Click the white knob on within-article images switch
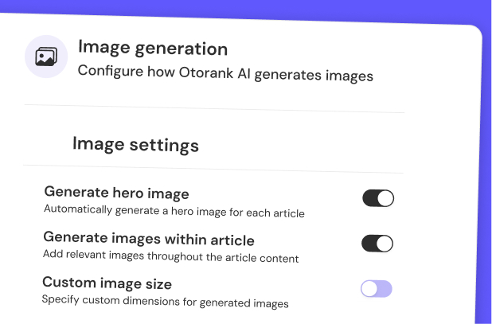Screen dimensions: 492x324 pyautogui.click(x=386, y=244)
